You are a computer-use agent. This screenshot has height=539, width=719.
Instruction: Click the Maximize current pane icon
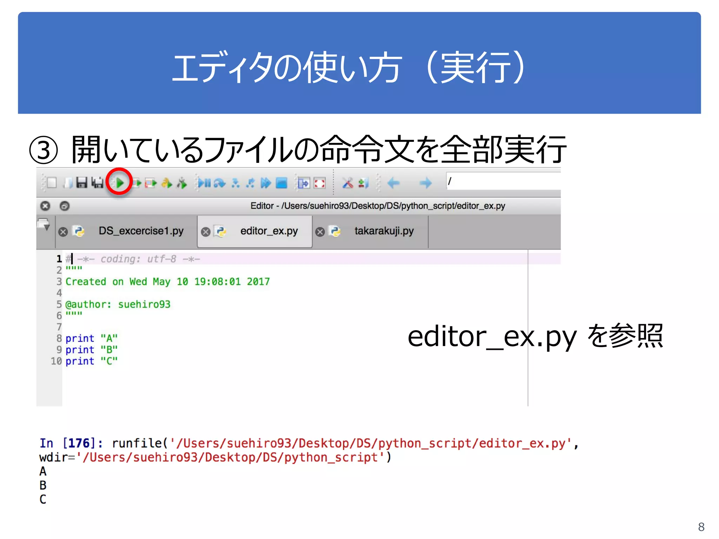point(304,183)
